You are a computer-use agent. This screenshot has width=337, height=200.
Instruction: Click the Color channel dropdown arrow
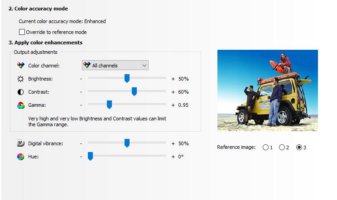point(144,66)
